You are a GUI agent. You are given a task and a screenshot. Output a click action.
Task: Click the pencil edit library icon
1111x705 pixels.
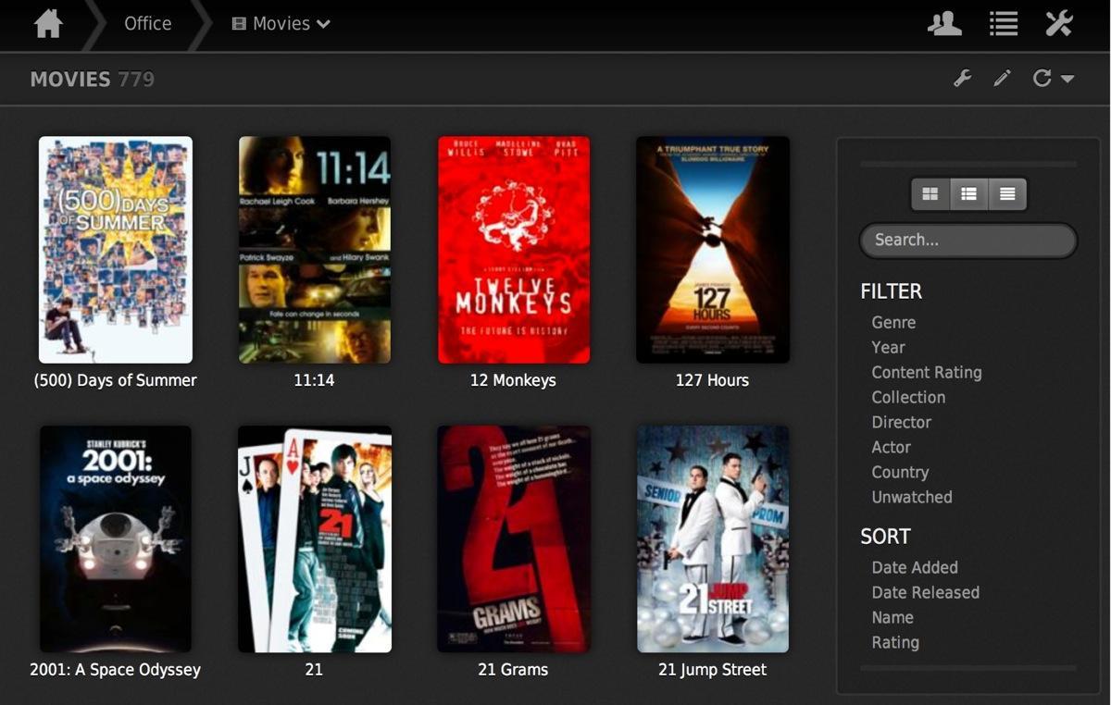1002,79
